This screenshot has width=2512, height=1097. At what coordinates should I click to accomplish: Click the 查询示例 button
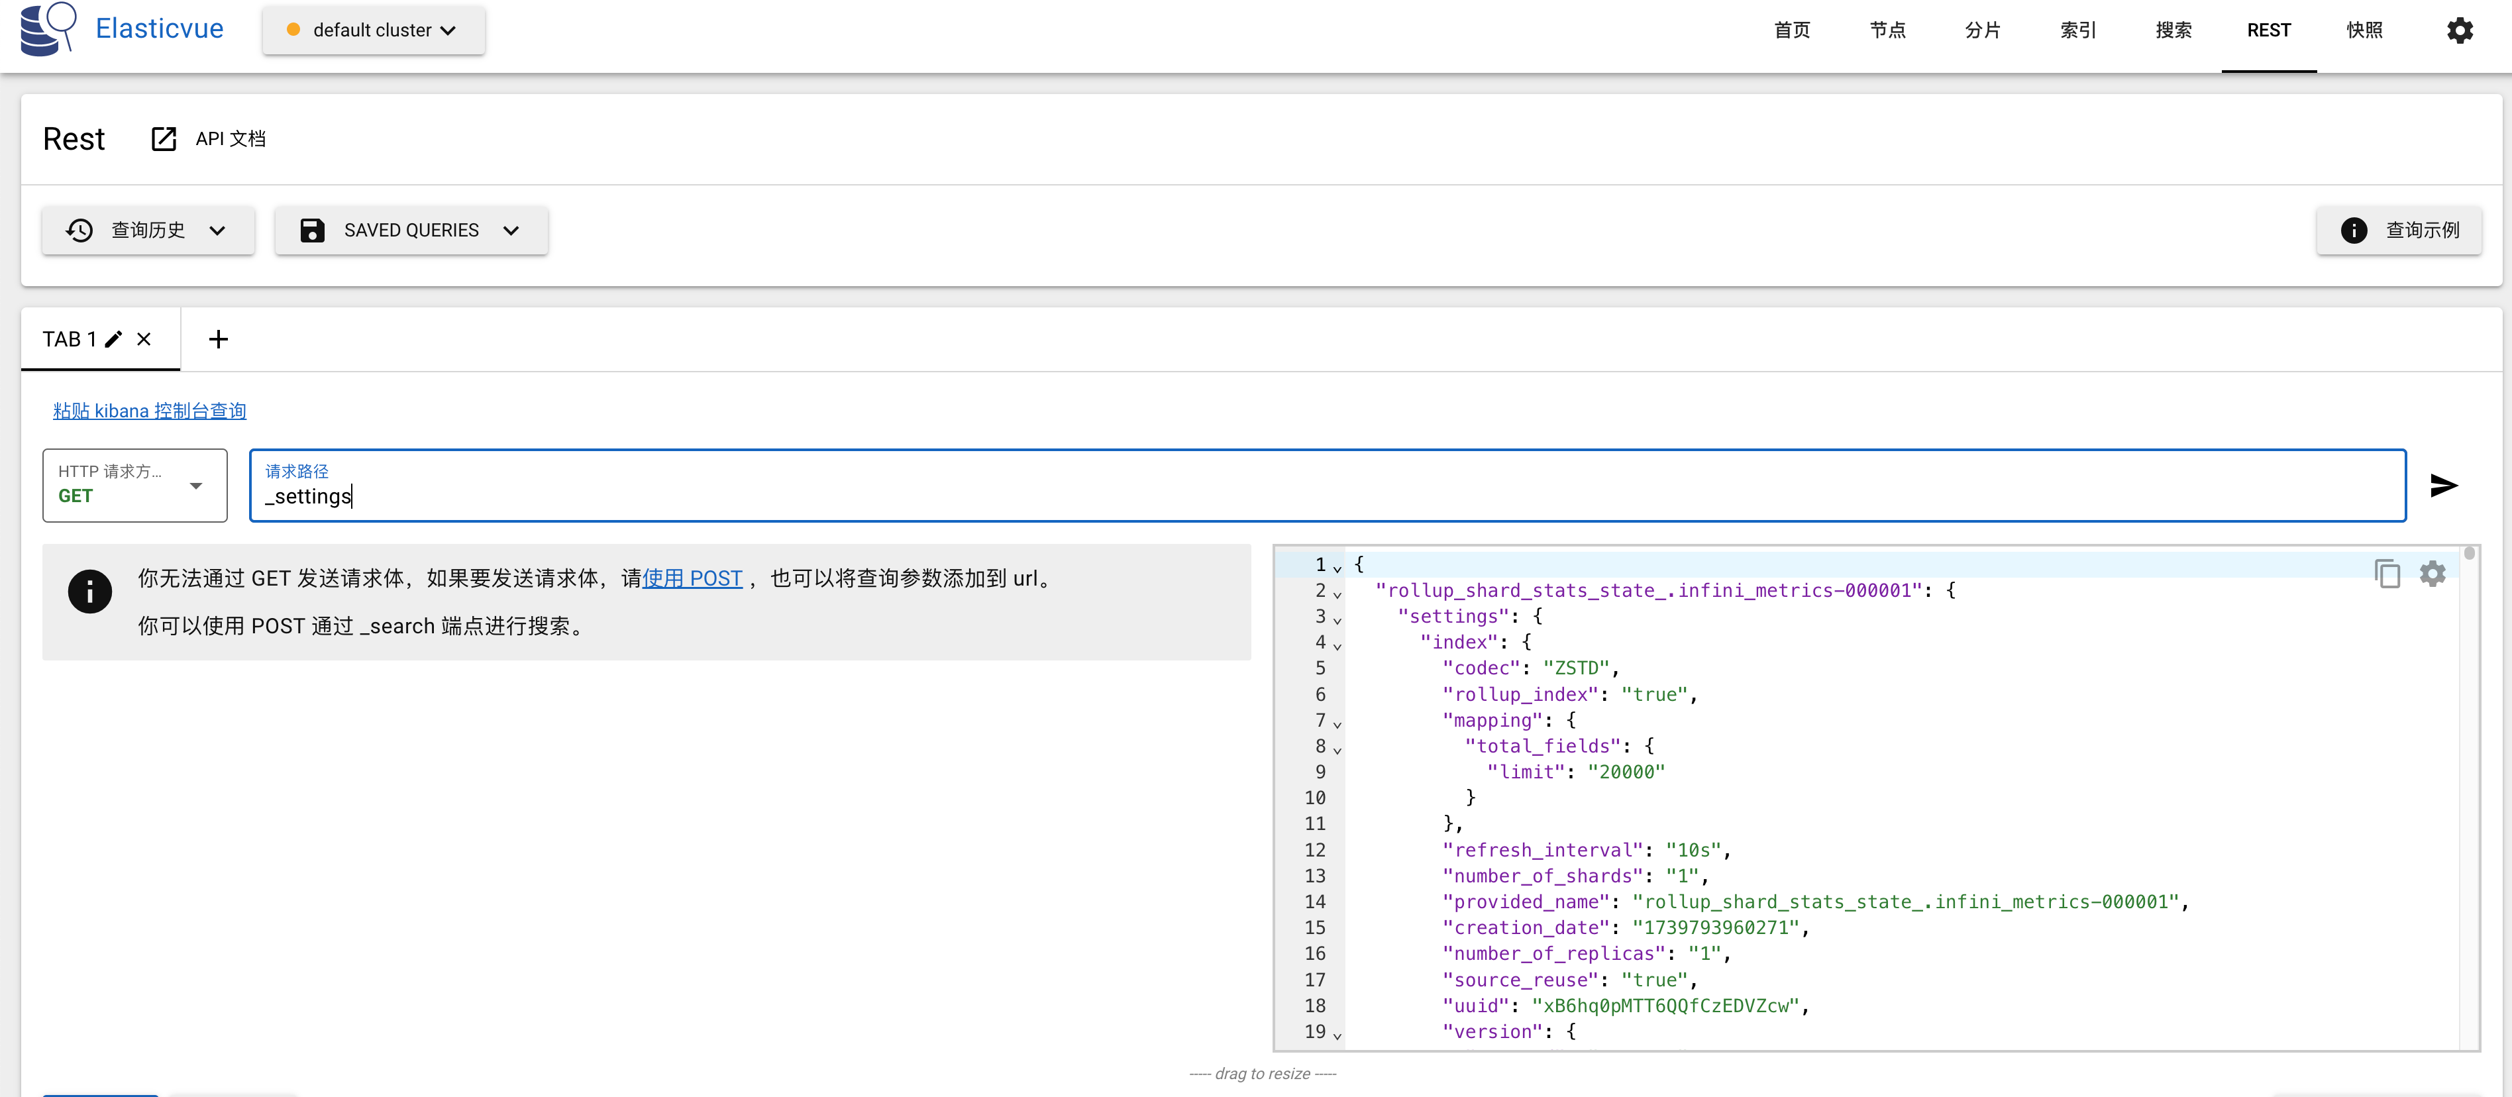click(x=2399, y=230)
